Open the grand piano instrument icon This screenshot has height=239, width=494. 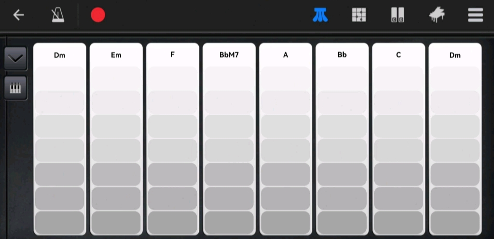pyautogui.click(x=437, y=15)
